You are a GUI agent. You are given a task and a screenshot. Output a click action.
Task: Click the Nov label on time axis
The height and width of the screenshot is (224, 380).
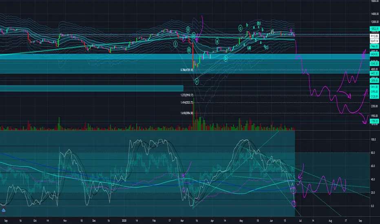click(x=65, y=221)
